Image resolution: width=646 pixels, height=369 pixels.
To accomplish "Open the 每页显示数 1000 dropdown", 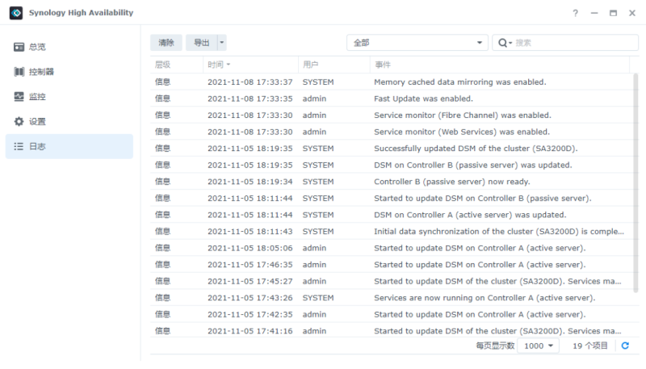I will click(538, 346).
